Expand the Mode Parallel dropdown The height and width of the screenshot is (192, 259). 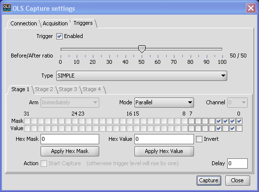click(164, 102)
